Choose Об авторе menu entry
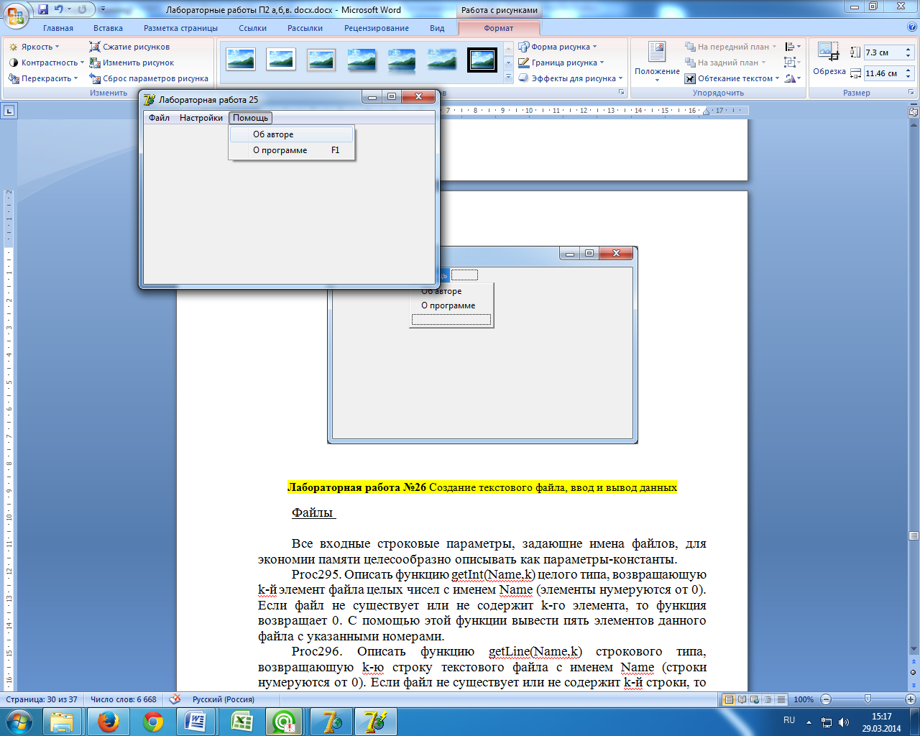 pyautogui.click(x=291, y=134)
